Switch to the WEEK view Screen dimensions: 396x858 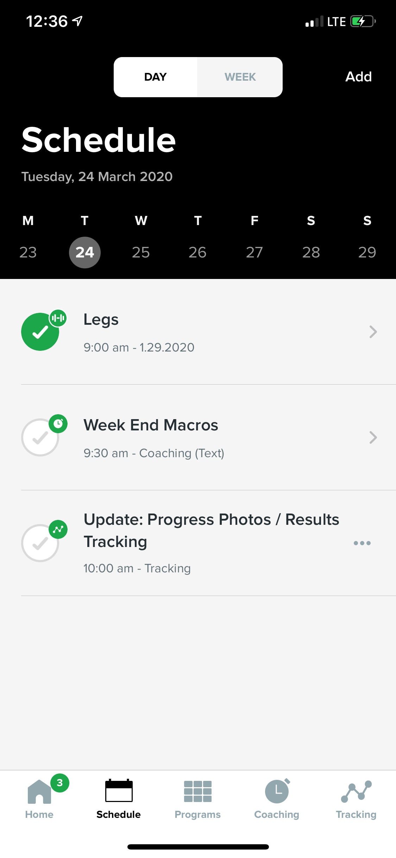tap(240, 77)
